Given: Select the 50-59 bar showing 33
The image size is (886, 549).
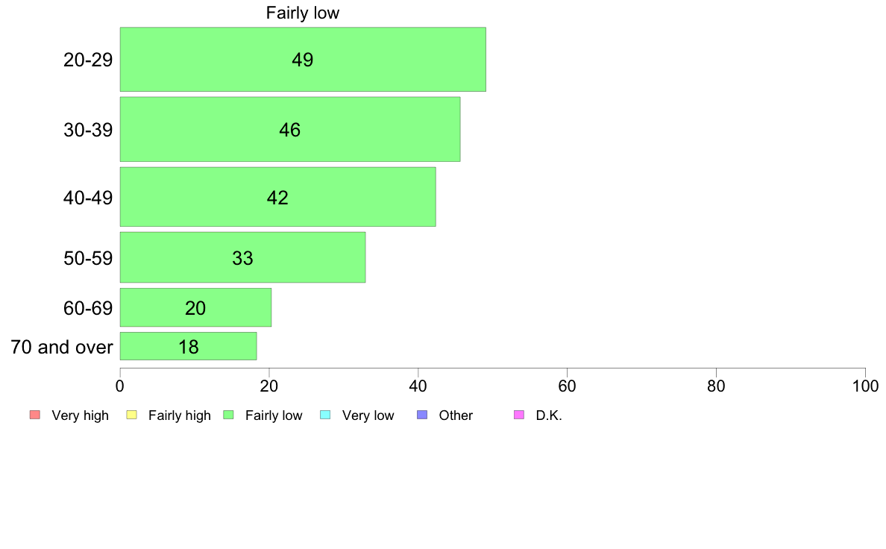Looking at the screenshot, I should [x=242, y=257].
